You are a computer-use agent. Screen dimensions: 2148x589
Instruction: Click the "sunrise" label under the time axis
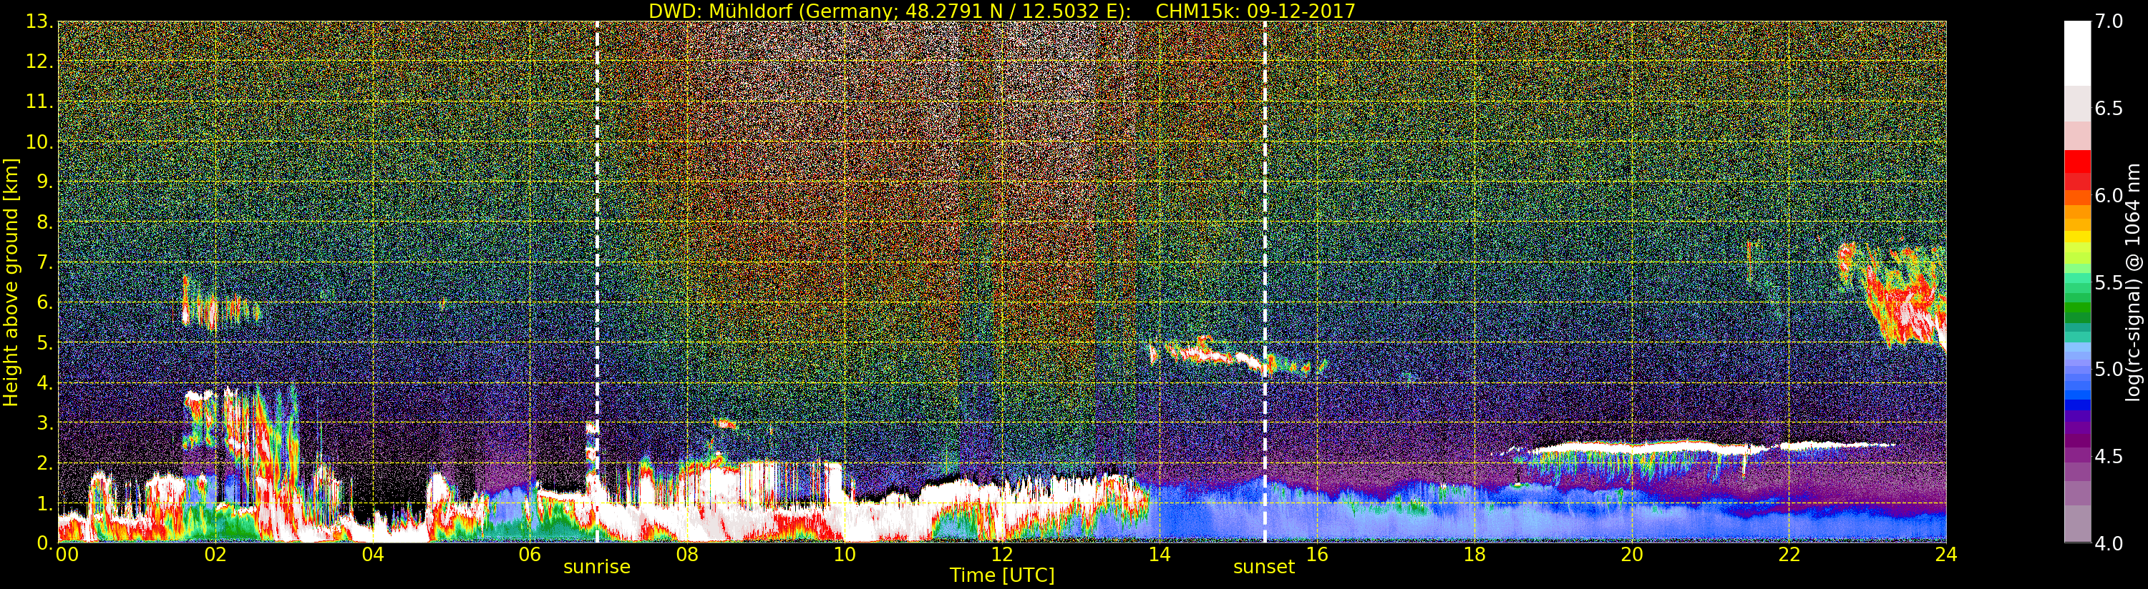coord(597,568)
